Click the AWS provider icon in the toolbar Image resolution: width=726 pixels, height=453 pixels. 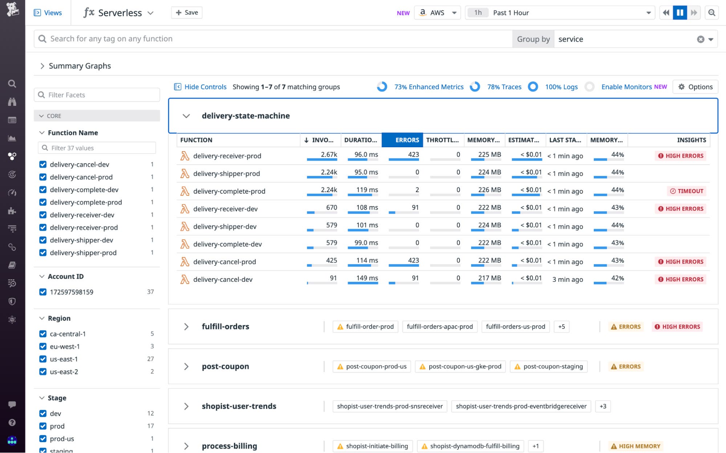[422, 12]
